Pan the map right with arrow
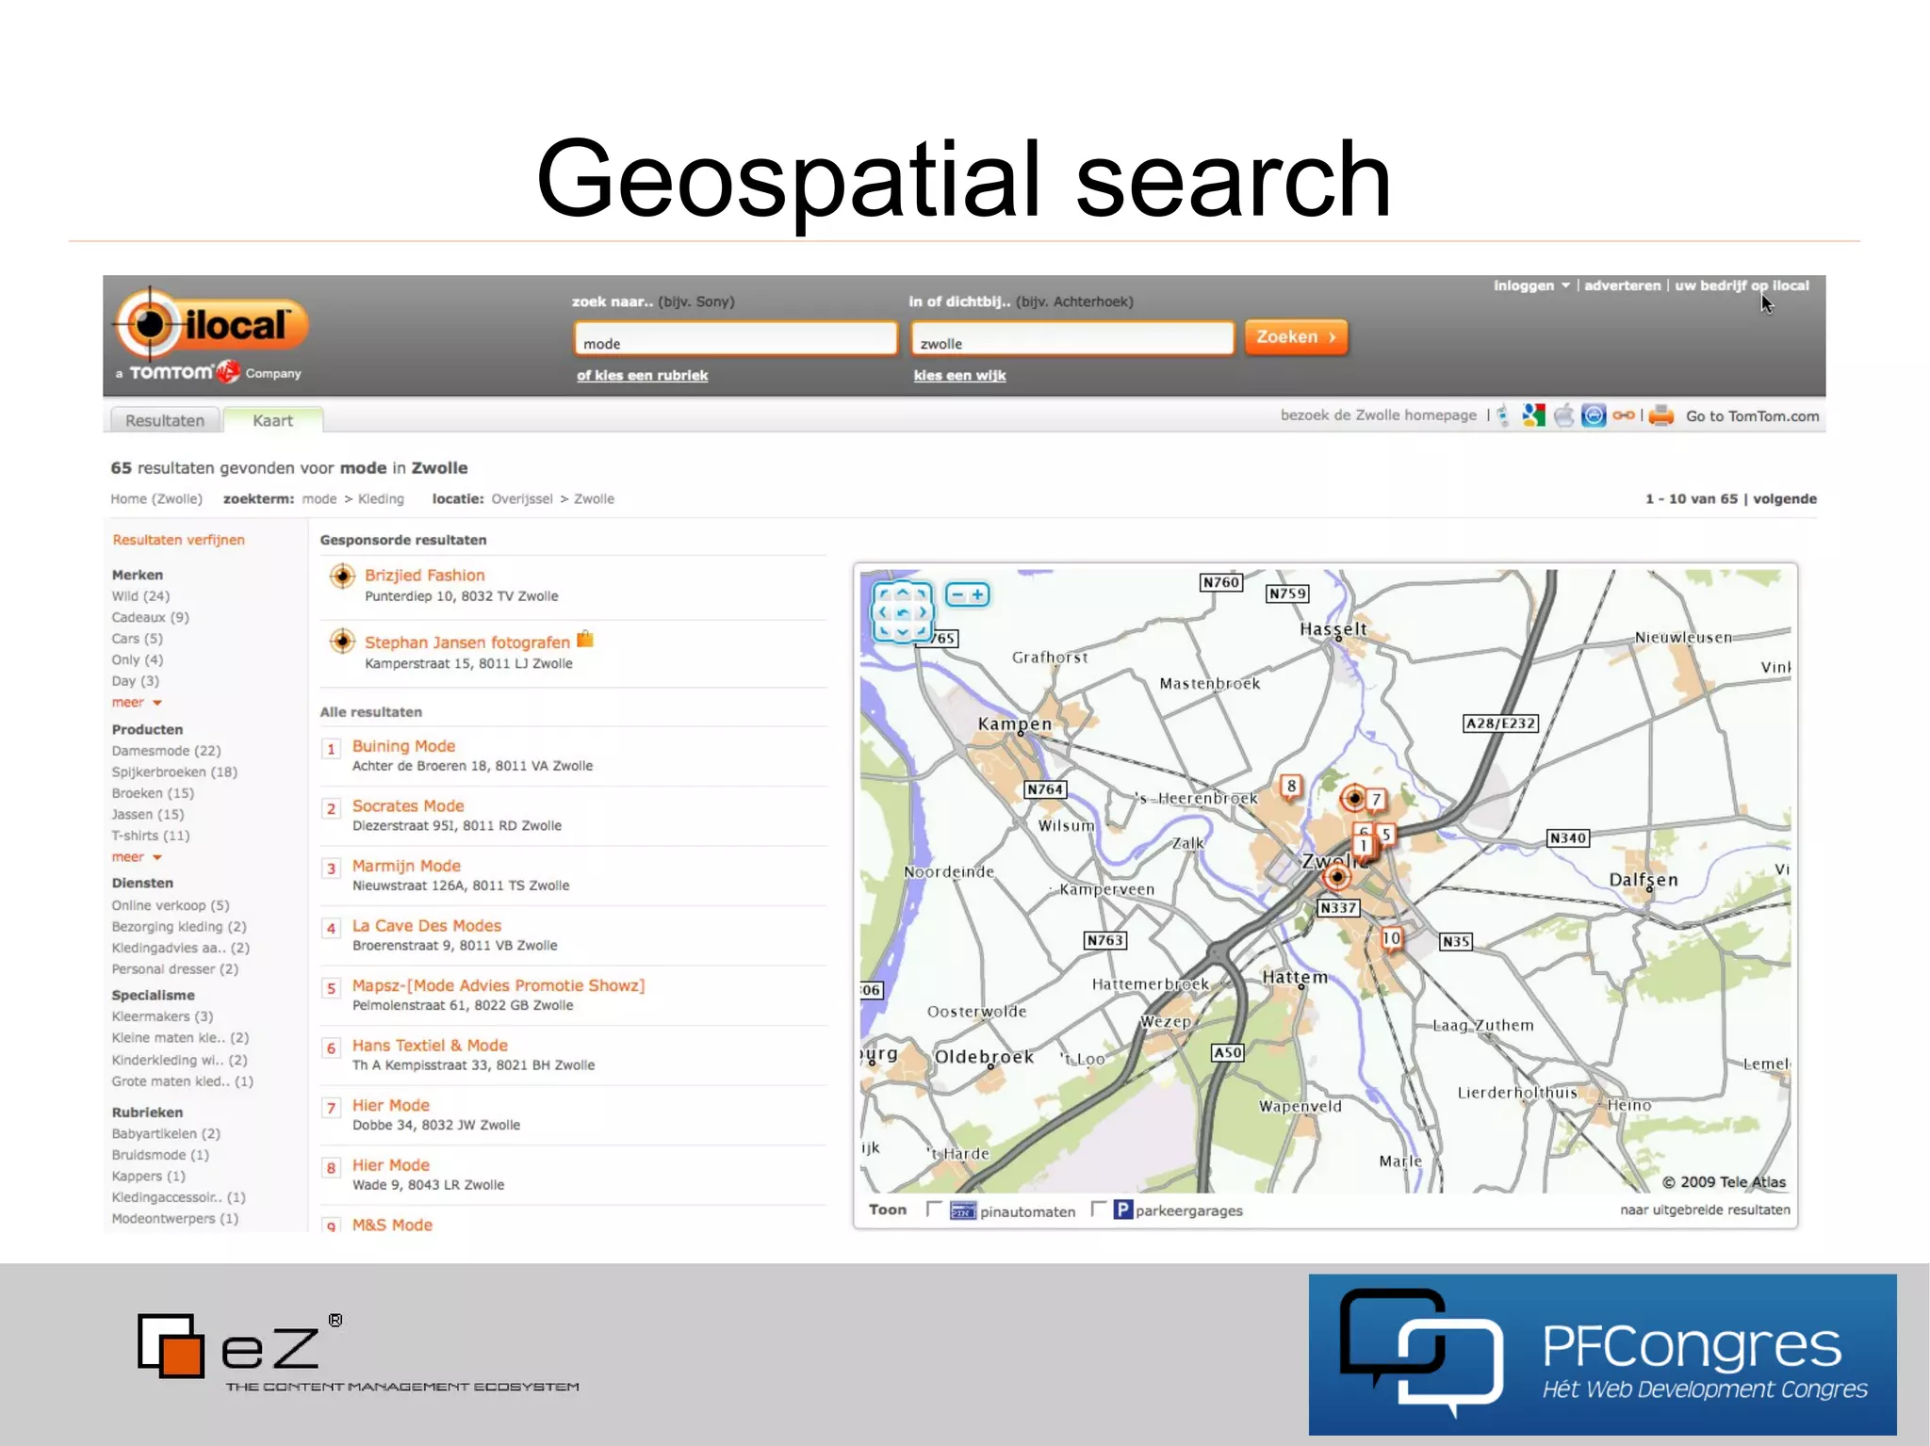This screenshot has height=1446, width=1930. coord(923,612)
